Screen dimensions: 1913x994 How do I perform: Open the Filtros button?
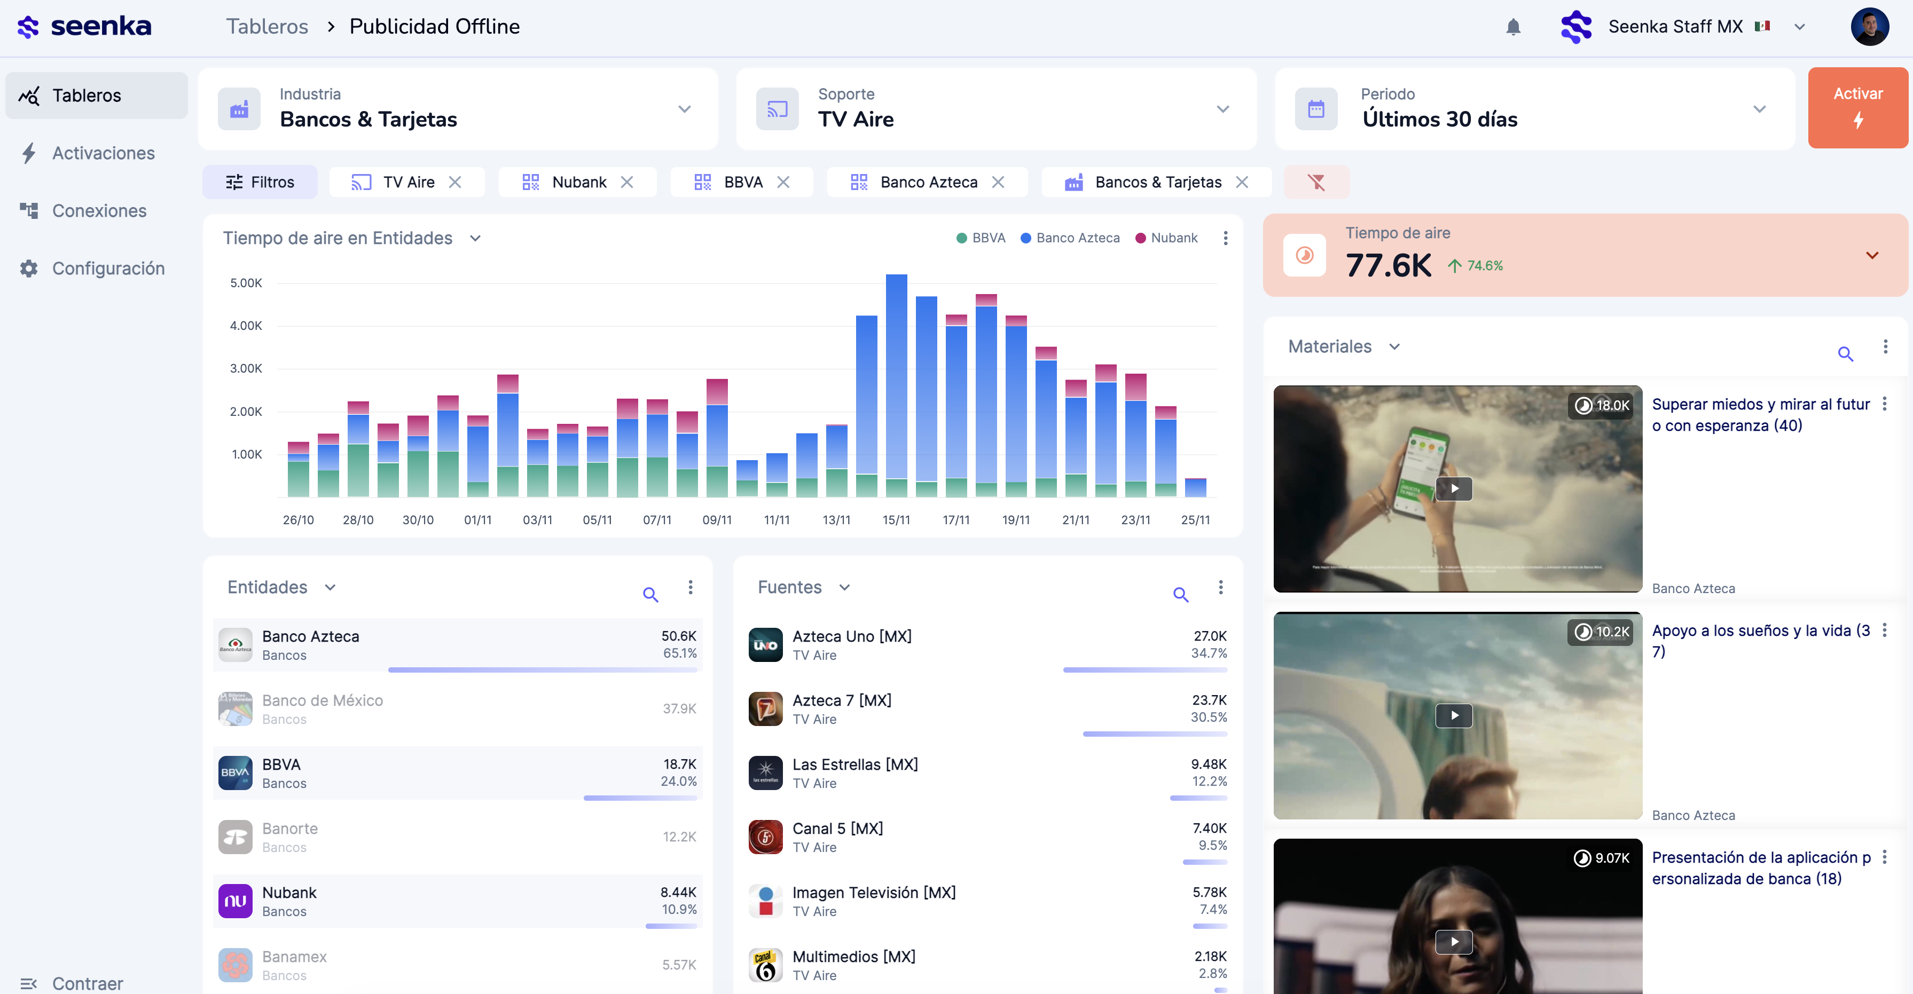[x=260, y=182]
